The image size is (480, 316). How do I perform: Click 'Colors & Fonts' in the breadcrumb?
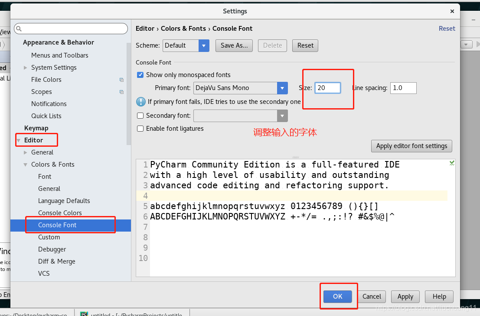[x=183, y=29]
